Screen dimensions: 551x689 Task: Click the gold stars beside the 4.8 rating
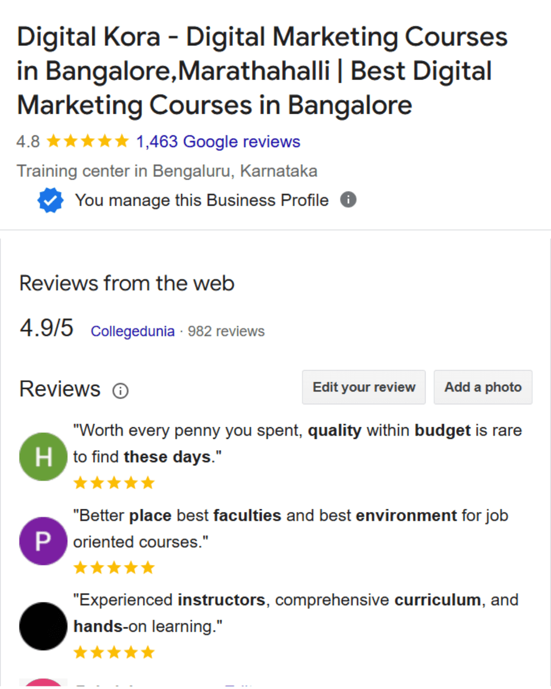88,141
